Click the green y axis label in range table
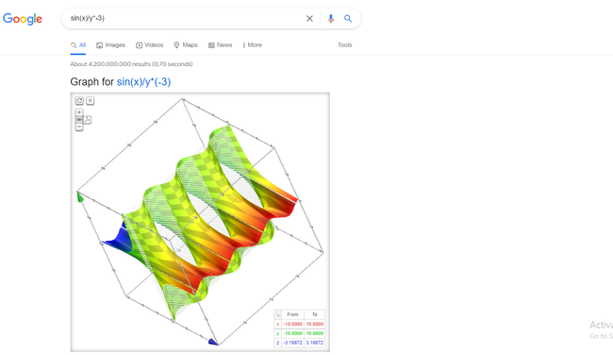This screenshot has width=613, height=355. click(278, 333)
